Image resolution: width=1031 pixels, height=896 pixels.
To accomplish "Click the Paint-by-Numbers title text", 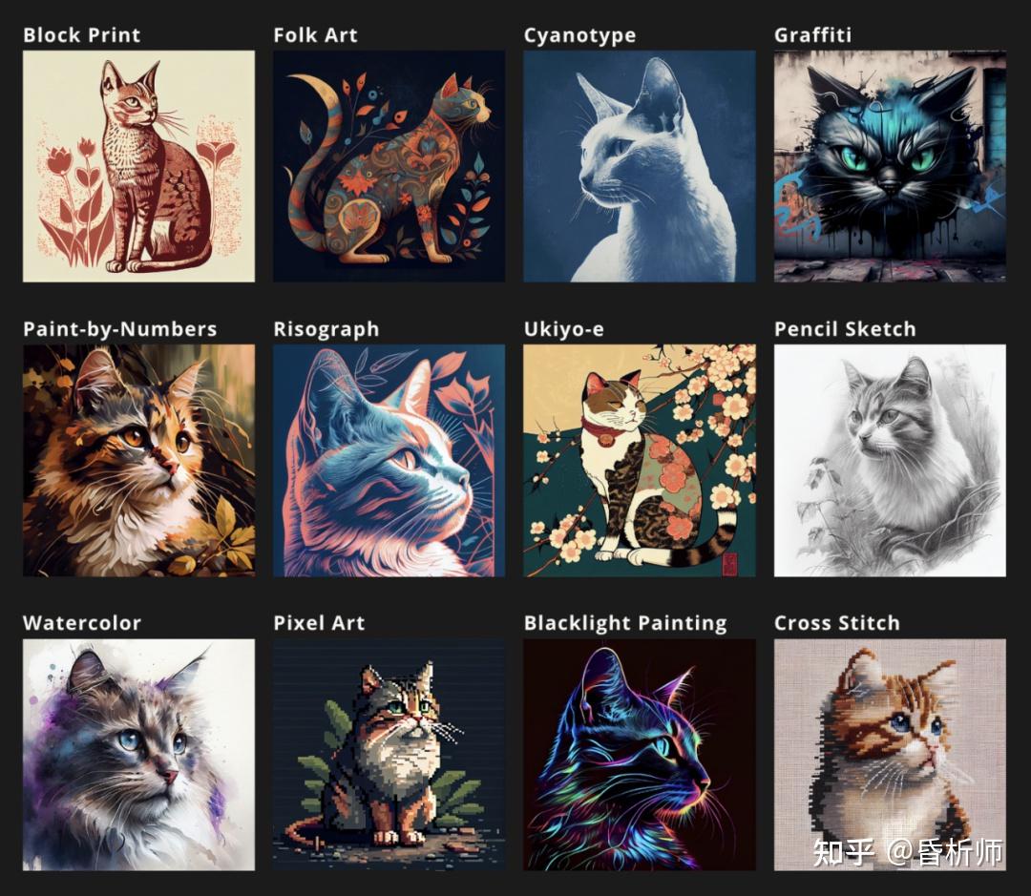I will tap(119, 328).
